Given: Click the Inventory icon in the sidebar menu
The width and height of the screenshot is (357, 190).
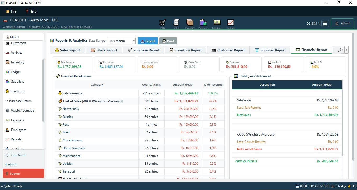Looking at the screenshot, I should point(8,62).
